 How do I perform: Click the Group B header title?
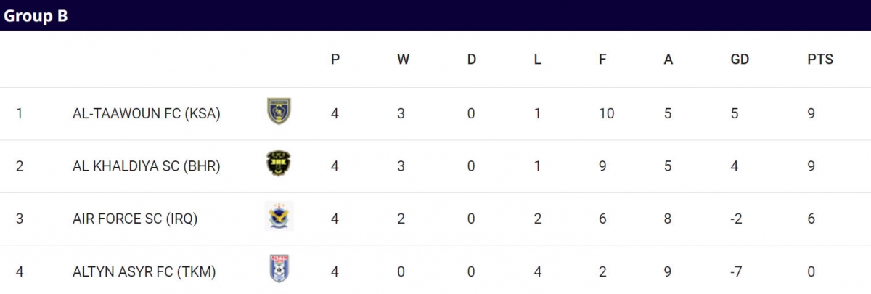(36, 16)
